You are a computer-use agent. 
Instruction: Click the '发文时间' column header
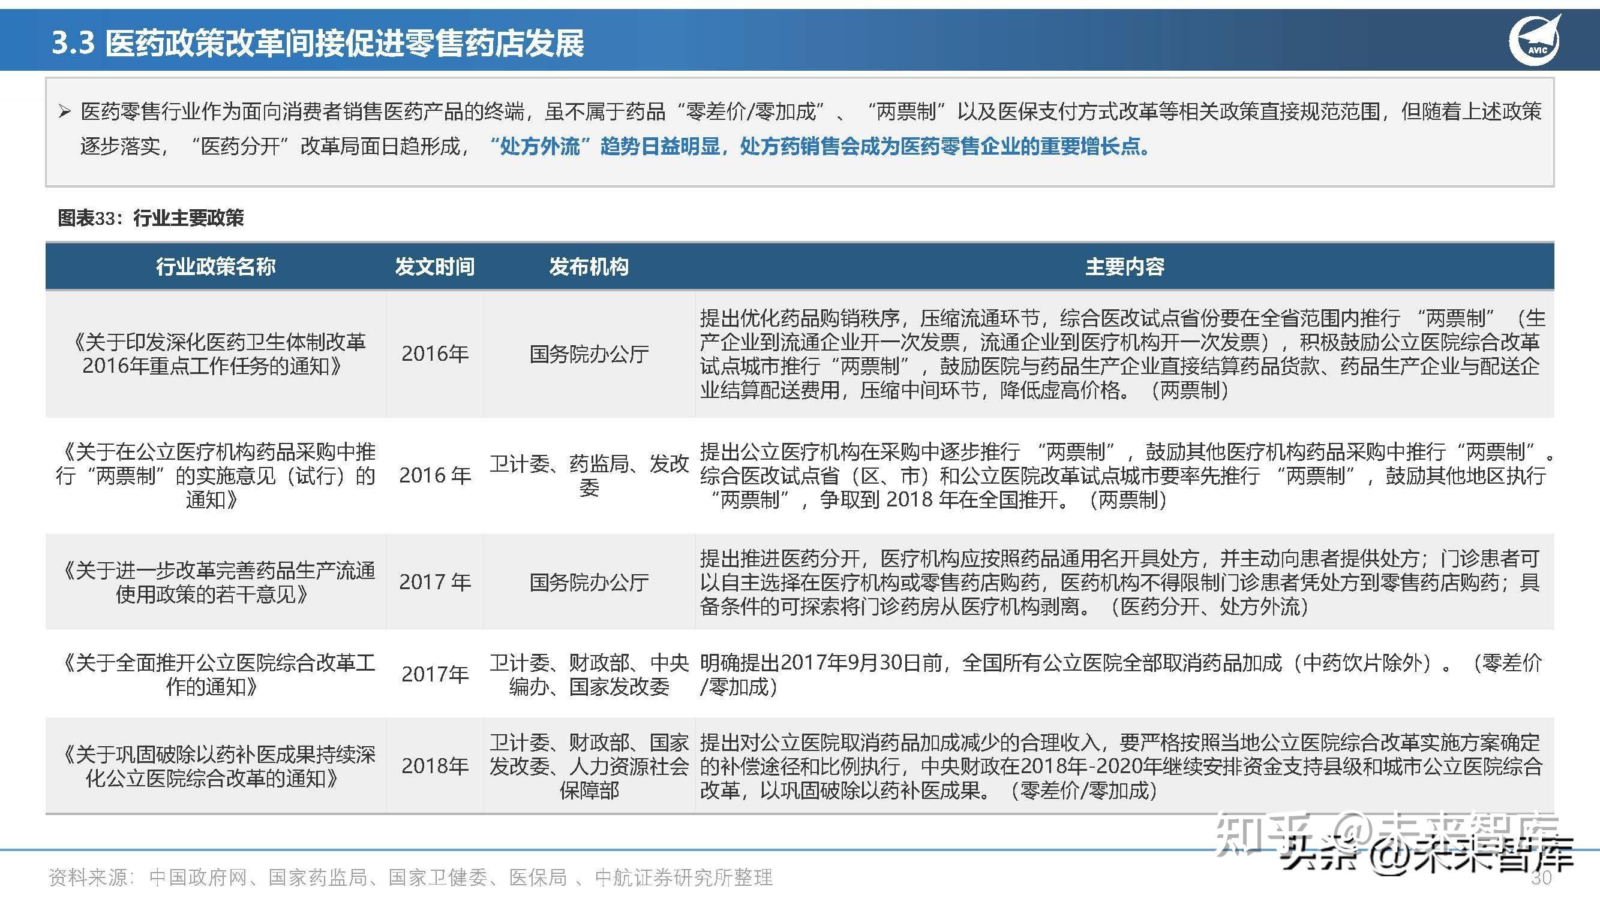[x=435, y=266]
